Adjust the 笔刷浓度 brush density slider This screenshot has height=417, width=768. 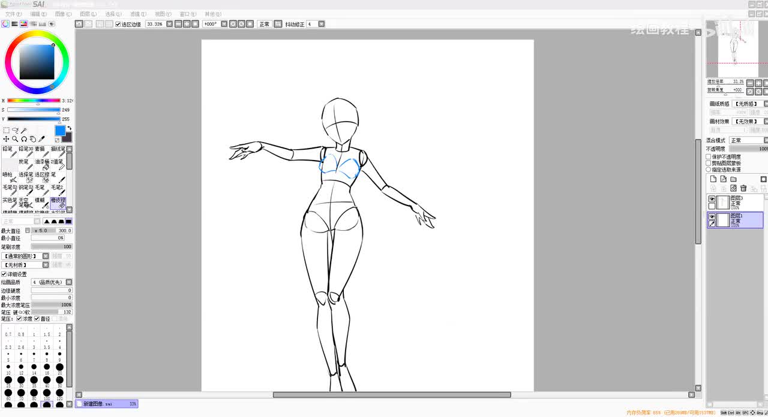[x=52, y=247]
